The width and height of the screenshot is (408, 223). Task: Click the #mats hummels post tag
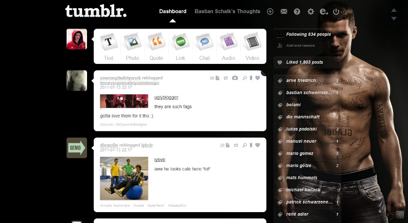(115, 205)
